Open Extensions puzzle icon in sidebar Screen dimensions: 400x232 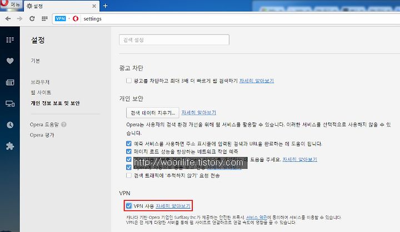10,146
